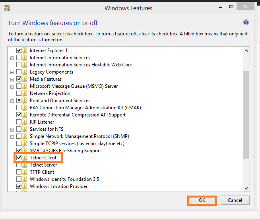
Task: Expand the Media Features node
Action: pos(12,79)
